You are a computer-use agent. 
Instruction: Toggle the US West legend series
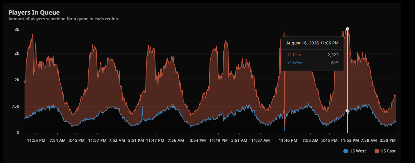point(355,151)
